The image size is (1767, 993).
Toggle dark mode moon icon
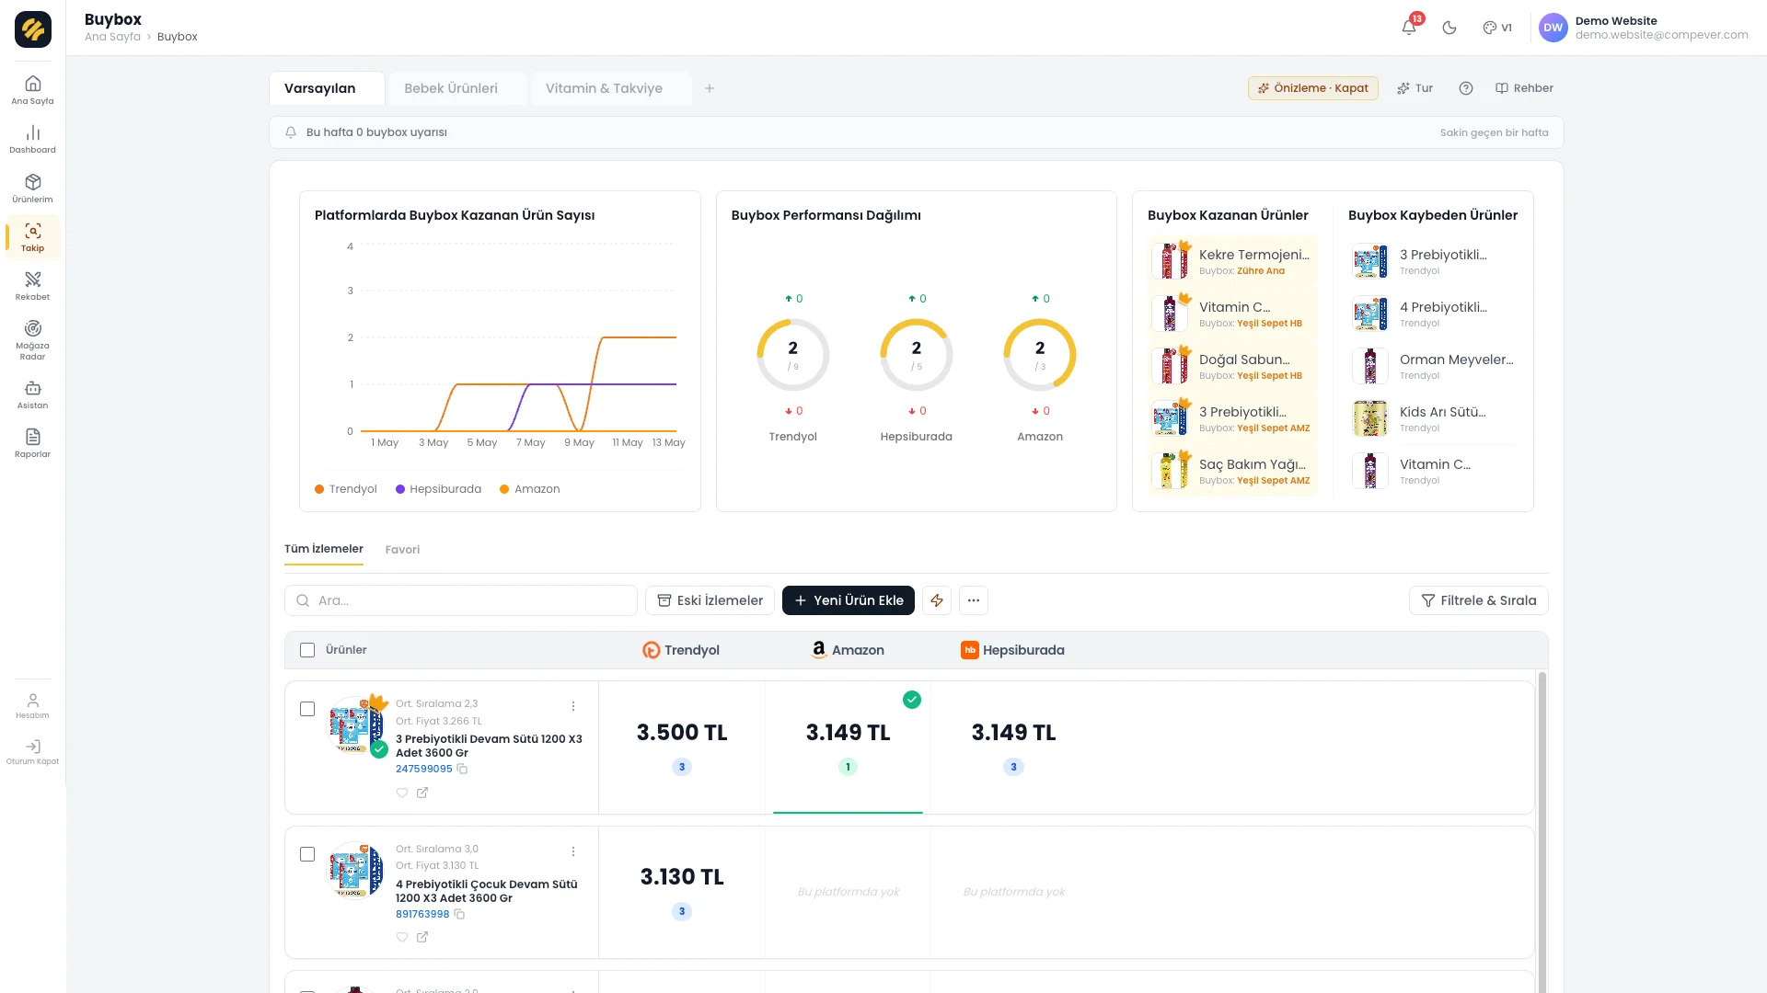pyautogui.click(x=1449, y=28)
